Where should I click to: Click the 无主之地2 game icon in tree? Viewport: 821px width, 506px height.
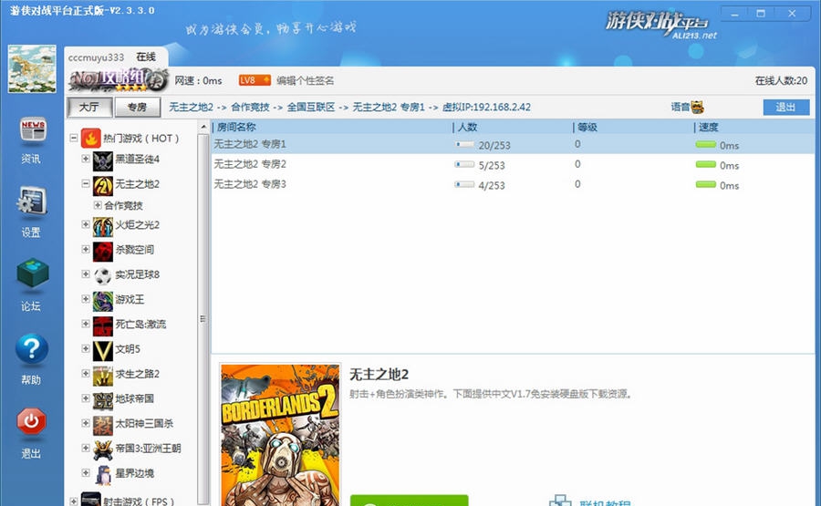pos(102,186)
